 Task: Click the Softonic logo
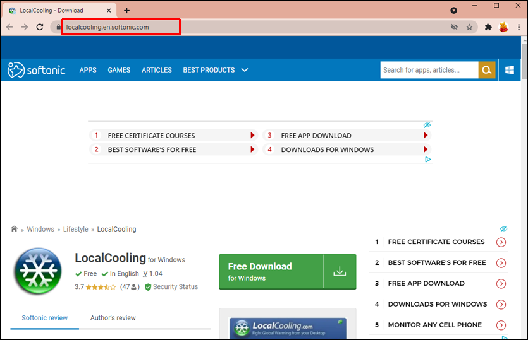[37, 70]
